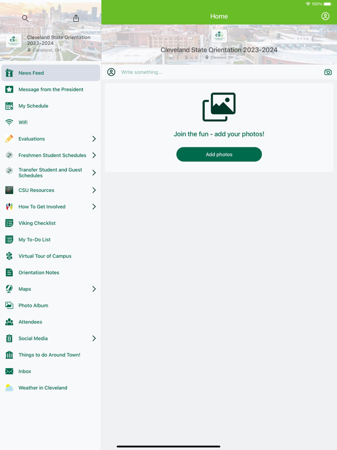Click the How To Get Involved people icon
The width and height of the screenshot is (337, 450).
(9, 207)
